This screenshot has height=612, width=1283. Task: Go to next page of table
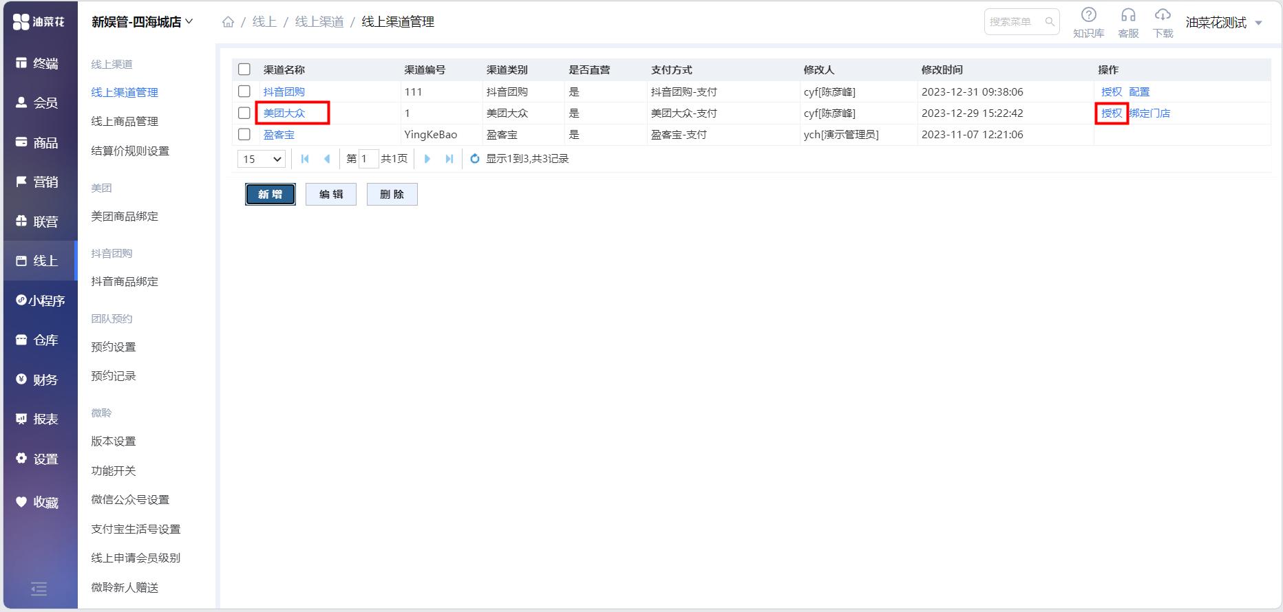click(x=427, y=159)
